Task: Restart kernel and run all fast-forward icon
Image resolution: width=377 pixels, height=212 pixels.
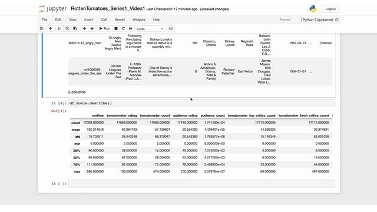Action: point(131,29)
